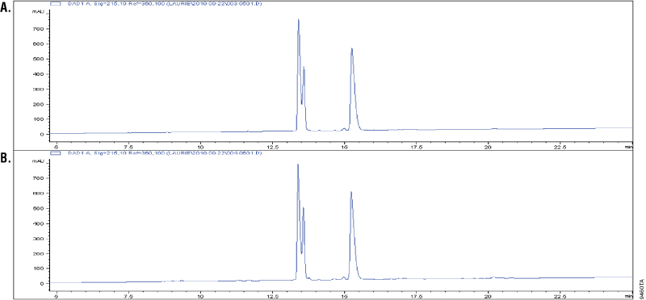Click the 300 y-axis tick label in panel A
Screen dimensions: 646x300
pyautogui.click(x=39, y=90)
